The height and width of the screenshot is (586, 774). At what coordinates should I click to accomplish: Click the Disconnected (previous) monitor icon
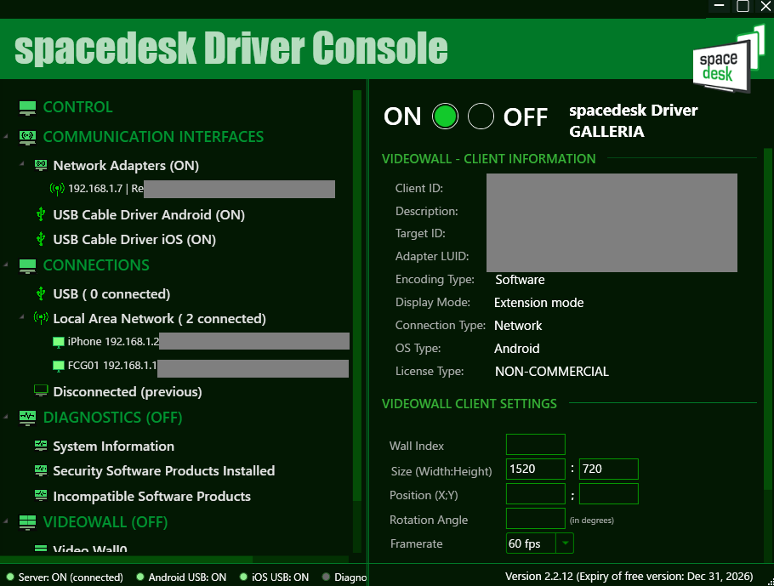click(40, 391)
